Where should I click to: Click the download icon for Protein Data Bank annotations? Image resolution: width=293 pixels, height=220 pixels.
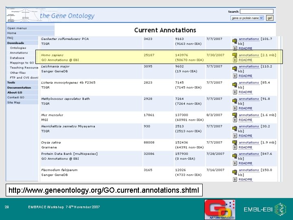tap(235, 156)
